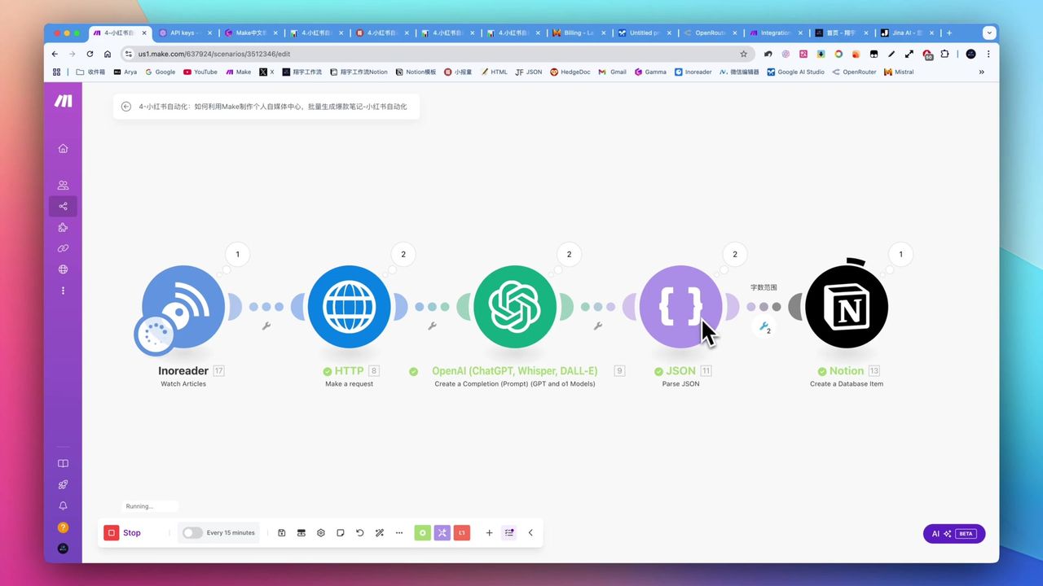Screen dimensions: 1043x586
Task: Click the AI BETA assistant button
Action: [953, 534]
